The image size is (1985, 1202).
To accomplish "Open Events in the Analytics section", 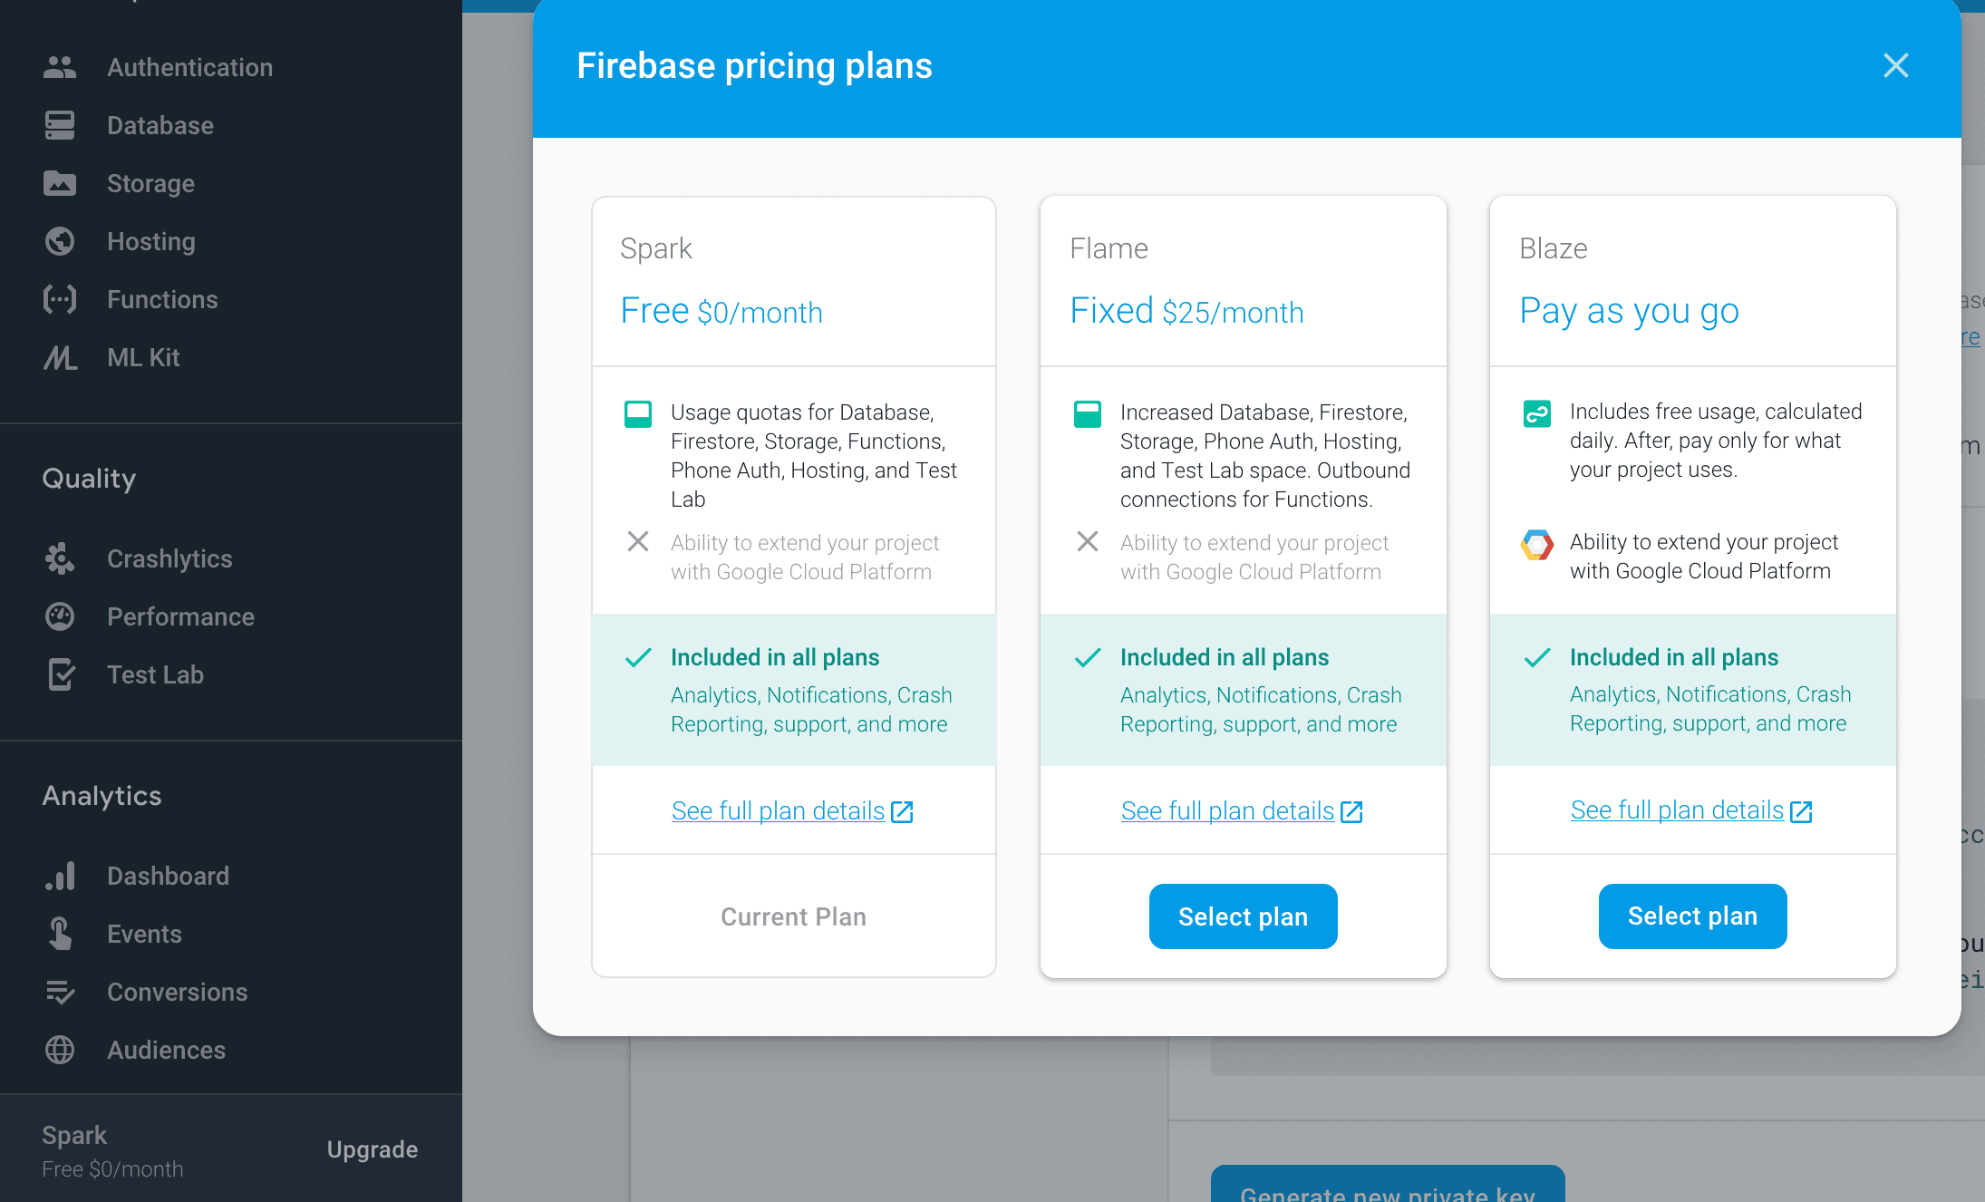I will point(144,934).
